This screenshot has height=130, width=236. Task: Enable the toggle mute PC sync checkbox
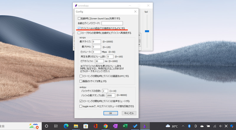pyautogui.click(x=81, y=106)
